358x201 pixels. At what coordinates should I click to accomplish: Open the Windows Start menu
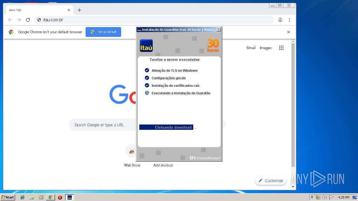[x=8, y=197]
